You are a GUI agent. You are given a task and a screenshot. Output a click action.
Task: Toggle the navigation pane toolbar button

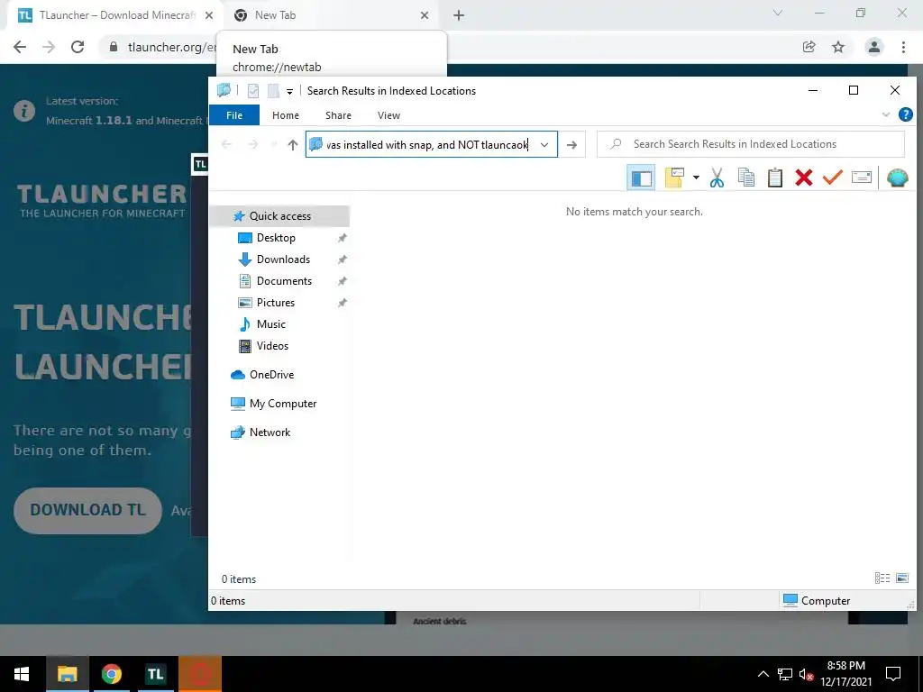(641, 178)
